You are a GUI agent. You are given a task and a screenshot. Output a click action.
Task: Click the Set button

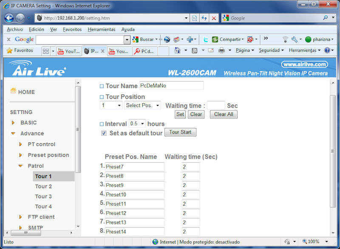coord(180,114)
